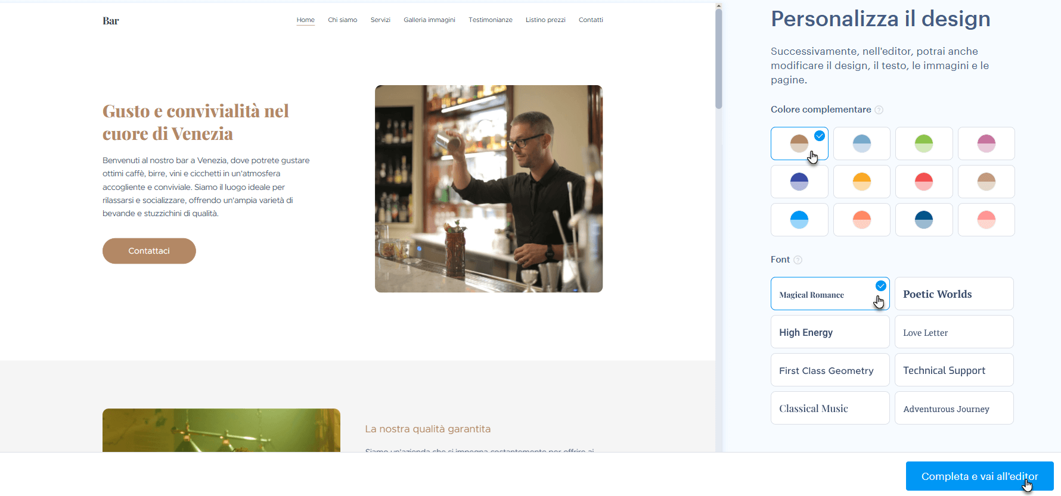Click the help icon next to Font
This screenshot has width=1061, height=496.
point(798,260)
